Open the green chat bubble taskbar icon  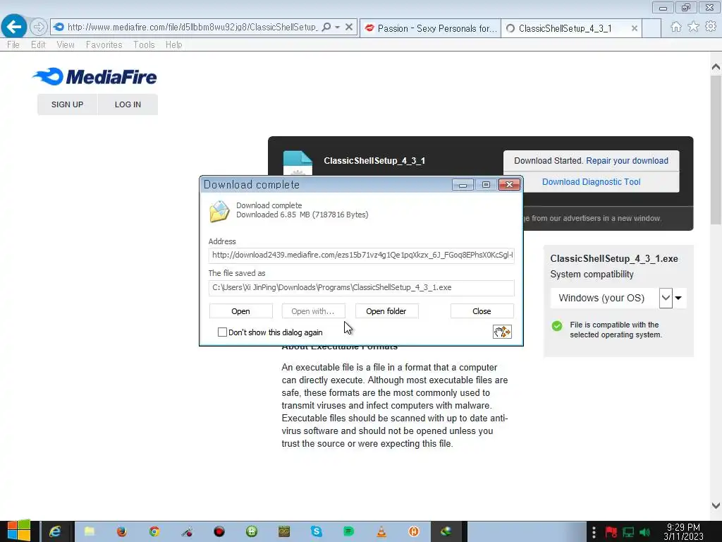[x=348, y=532]
